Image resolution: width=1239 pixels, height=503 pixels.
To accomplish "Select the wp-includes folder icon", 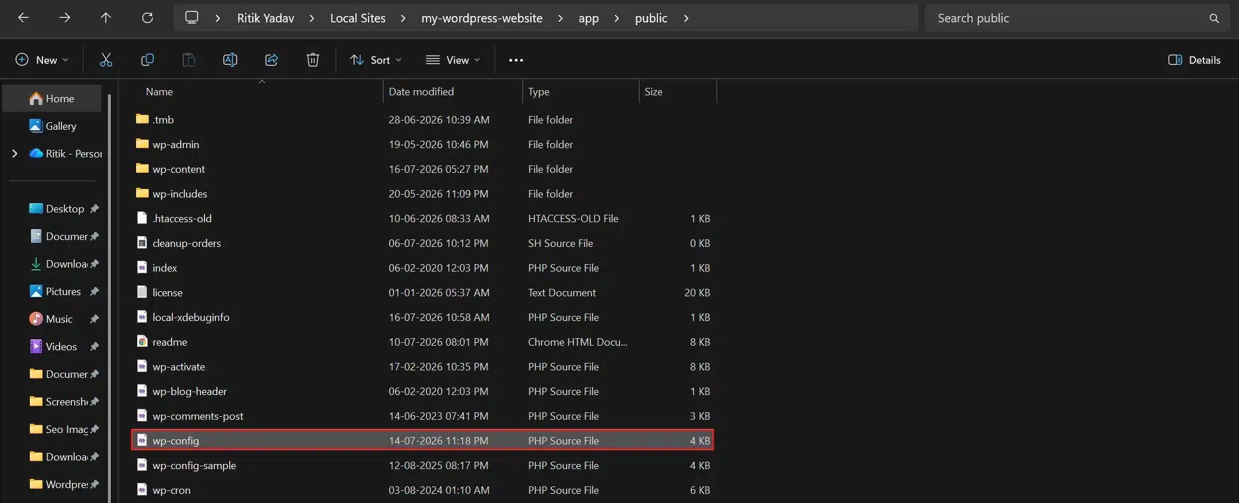I will [142, 193].
